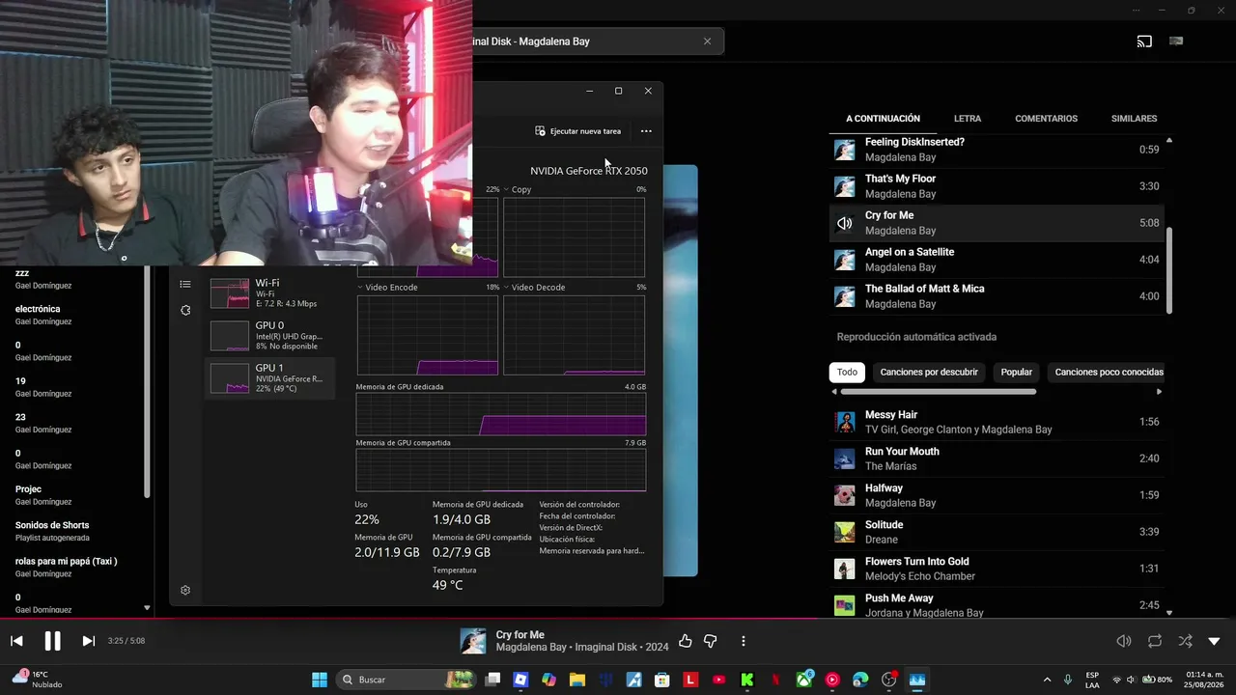
Task: Click the player volume speaker icon
Action: click(x=1124, y=641)
